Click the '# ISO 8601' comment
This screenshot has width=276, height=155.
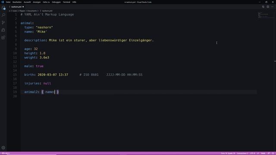pyautogui.click(x=89, y=74)
